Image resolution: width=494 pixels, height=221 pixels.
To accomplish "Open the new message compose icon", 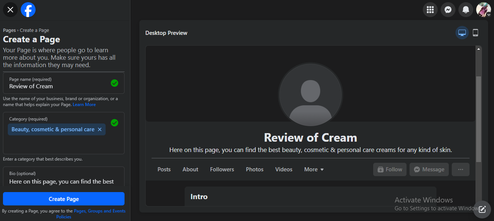I will 482,210.
